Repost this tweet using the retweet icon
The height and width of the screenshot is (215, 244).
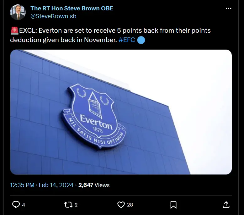click(x=67, y=205)
